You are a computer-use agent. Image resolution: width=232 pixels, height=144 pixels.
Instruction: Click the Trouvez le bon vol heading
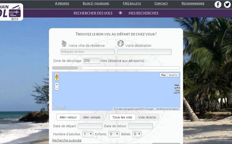click(x=116, y=34)
